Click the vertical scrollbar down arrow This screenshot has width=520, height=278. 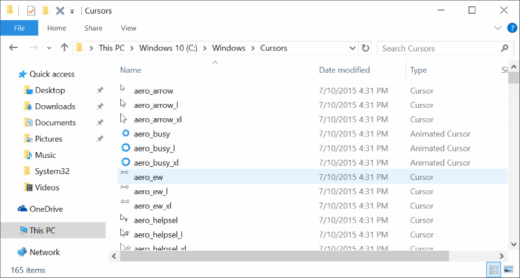click(x=514, y=245)
